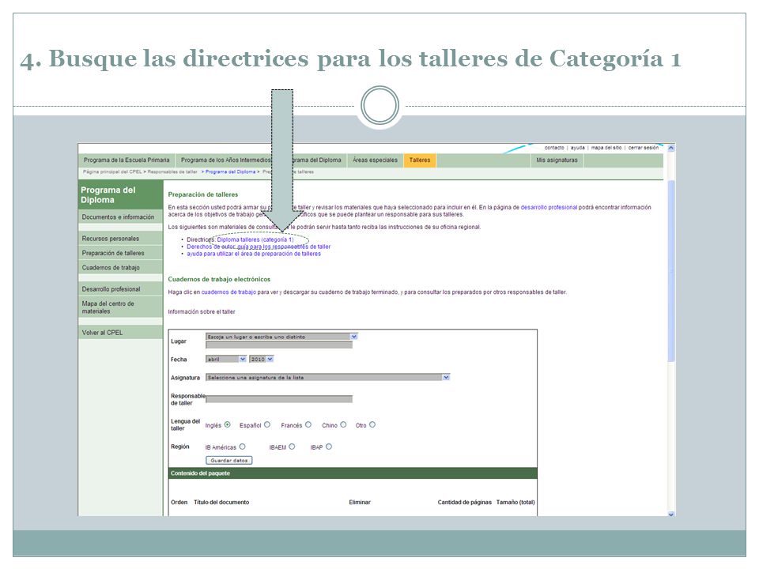The width and height of the screenshot is (759, 569).
Task: Click cerrar sesión link
Action: point(644,148)
